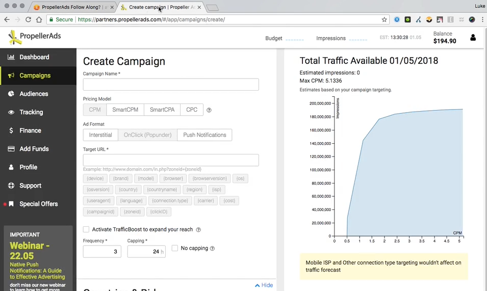Click the browser home icon
The height and width of the screenshot is (291, 487).
pyautogui.click(x=39, y=19)
